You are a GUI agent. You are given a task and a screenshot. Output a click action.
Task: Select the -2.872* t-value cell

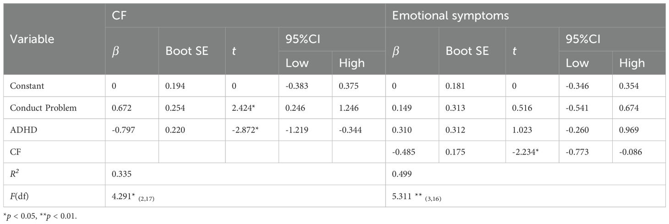pyautogui.click(x=244, y=130)
